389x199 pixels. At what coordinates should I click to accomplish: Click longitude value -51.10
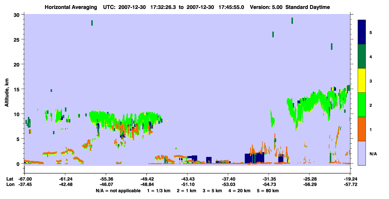coord(187,184)
